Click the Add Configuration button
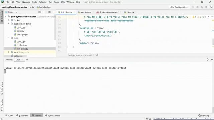Image resolution: width=214 pixels, height=120 pixels. coord(179,7)
